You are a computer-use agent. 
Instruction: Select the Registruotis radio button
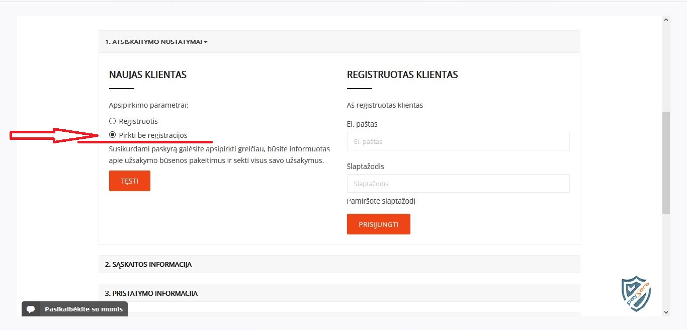(x=113, y=121)
